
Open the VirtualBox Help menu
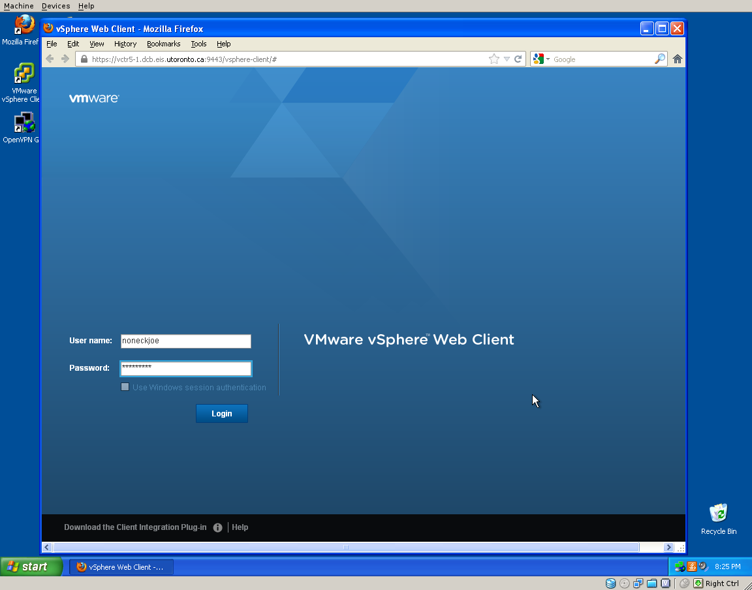[86, 6]
